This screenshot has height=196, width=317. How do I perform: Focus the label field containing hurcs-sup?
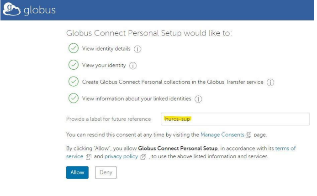point(235,119)
